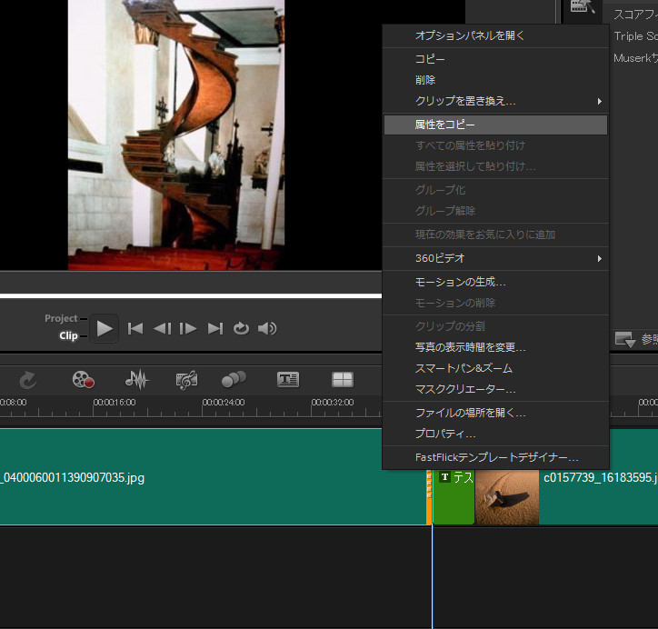
Task: Click the Multi-Camera Editor grid icon
Action: 342,380
